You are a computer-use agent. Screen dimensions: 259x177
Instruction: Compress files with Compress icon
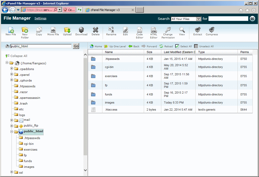[x=212, y=31]
